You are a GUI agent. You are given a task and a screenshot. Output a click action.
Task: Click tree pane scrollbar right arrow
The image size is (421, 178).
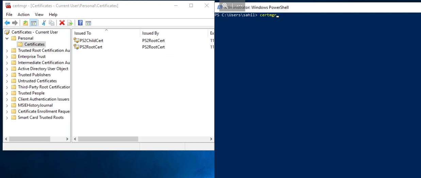coord(67,139)
